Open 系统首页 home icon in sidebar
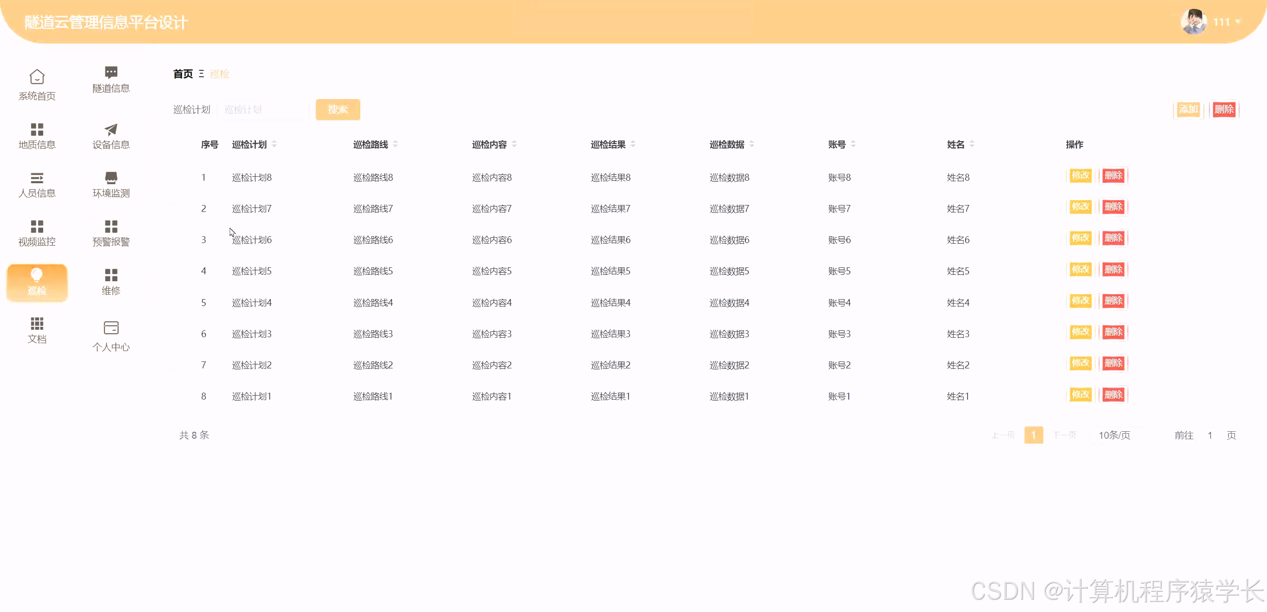This screenshot has width=1267, height=612. (37, 77)
